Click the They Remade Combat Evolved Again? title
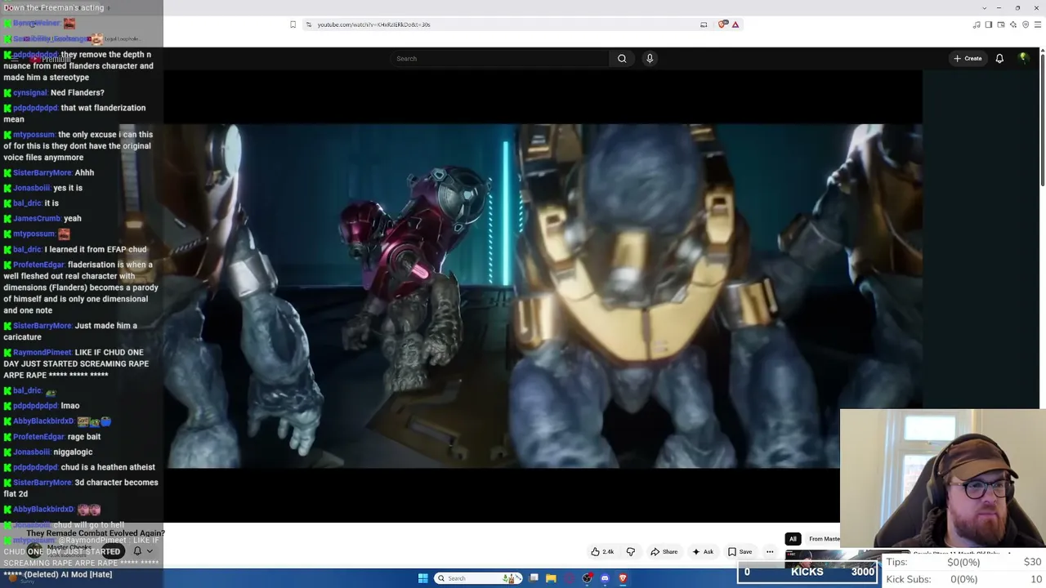 (96, 533)
